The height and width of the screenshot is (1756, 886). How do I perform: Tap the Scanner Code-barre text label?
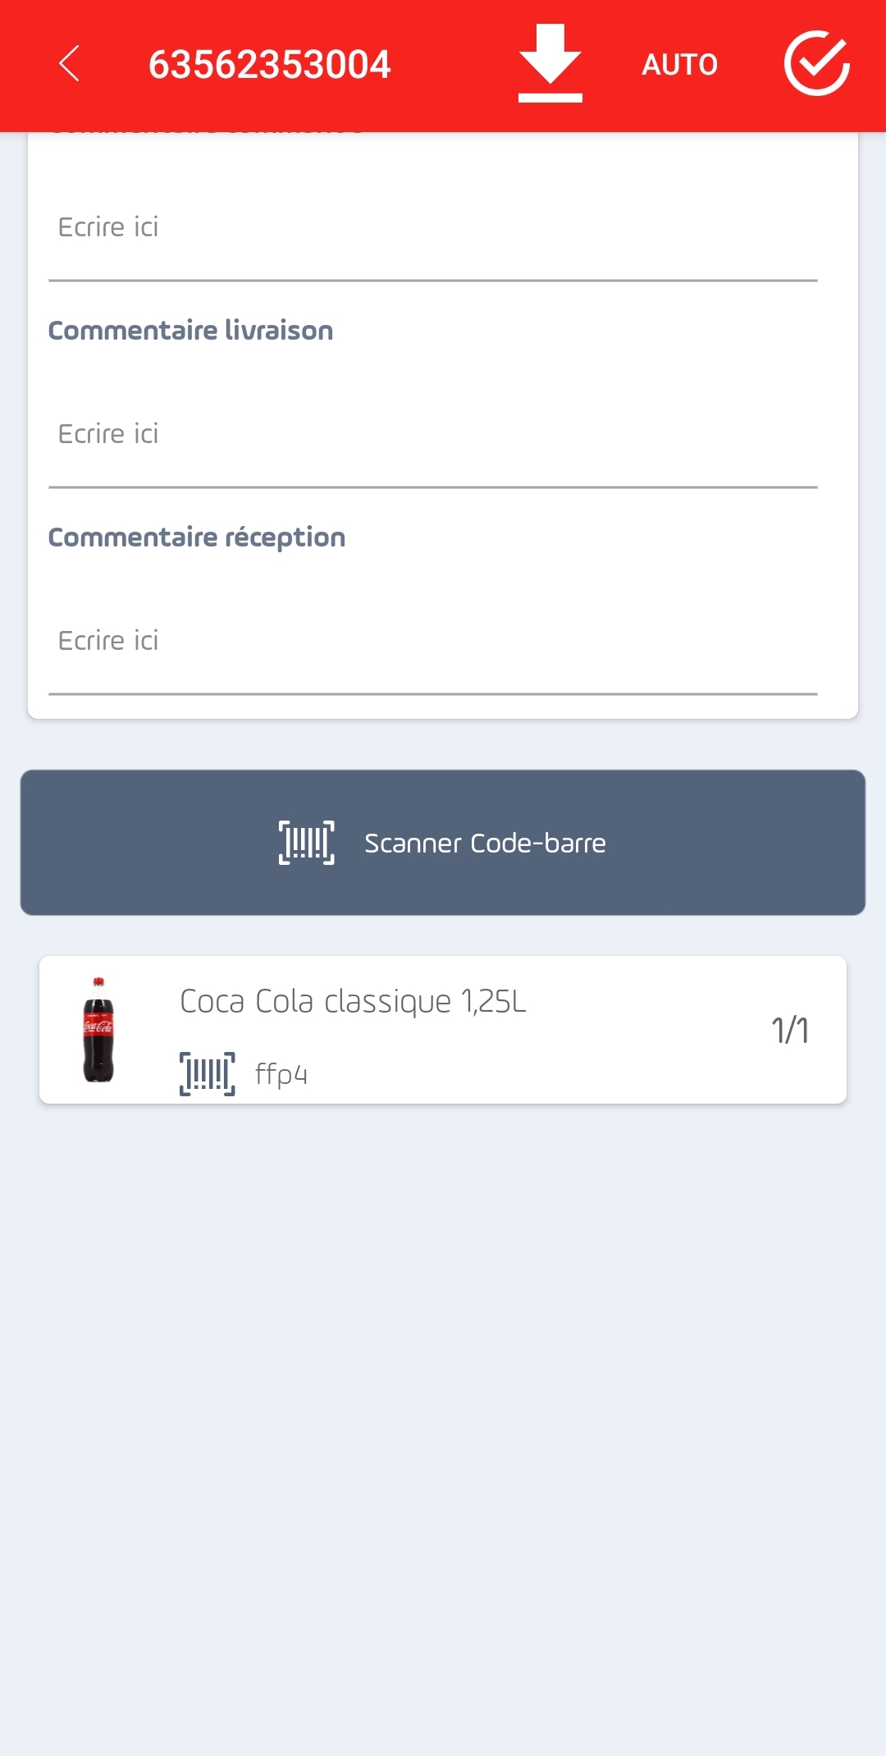coord(485,843)
